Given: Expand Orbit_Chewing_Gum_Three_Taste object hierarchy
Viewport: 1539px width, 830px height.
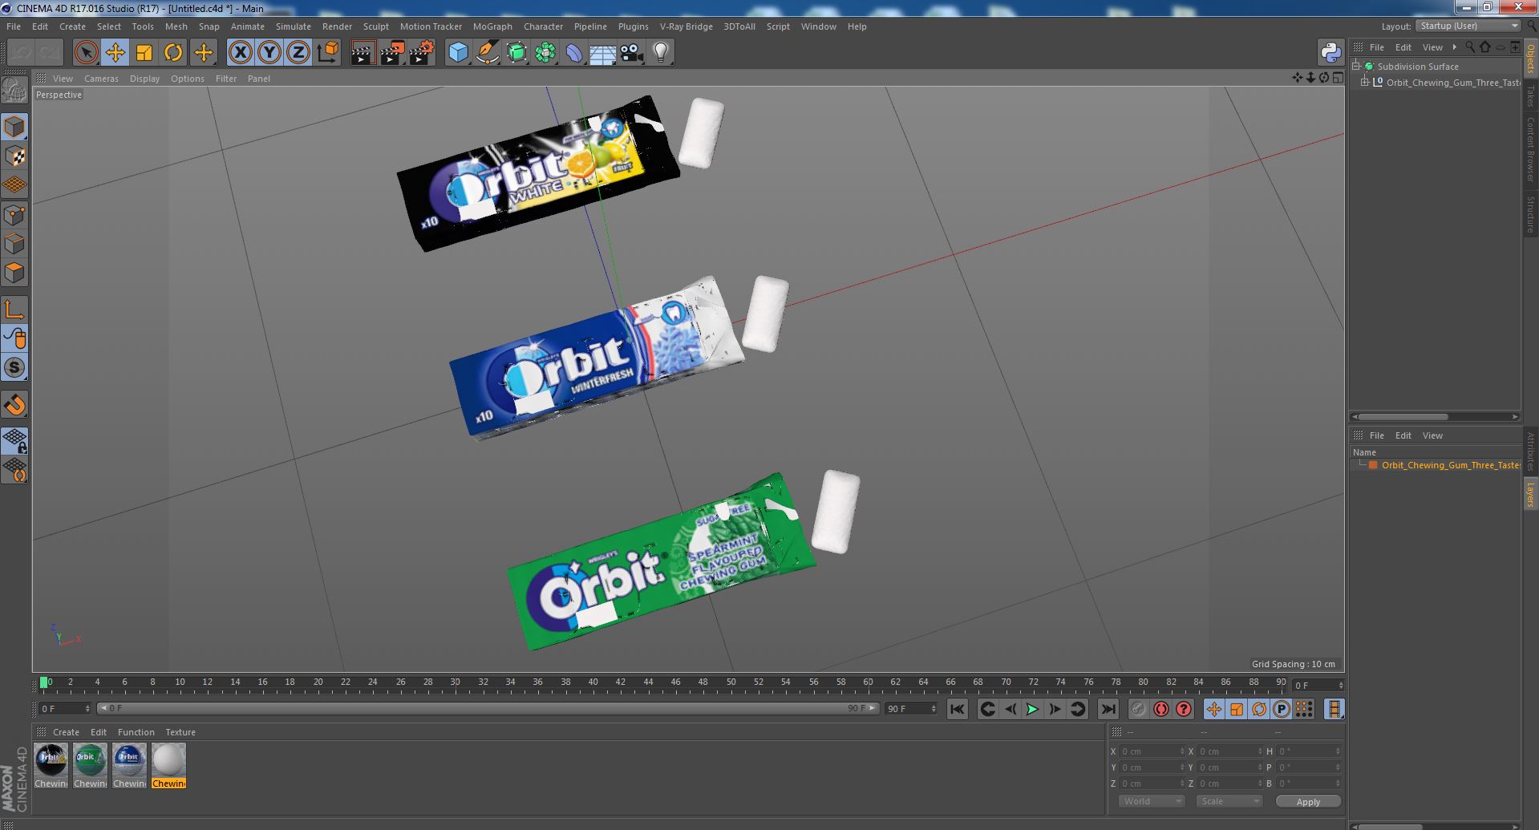Looking at the screenshot, I should point(1365,83).
